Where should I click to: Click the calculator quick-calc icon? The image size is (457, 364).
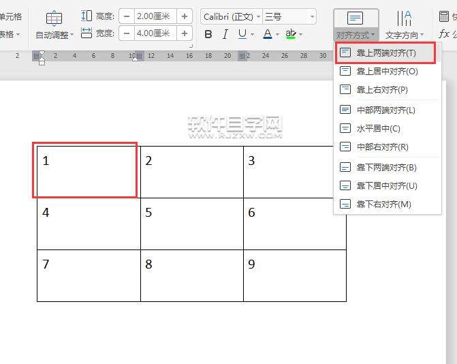point(443,16)
